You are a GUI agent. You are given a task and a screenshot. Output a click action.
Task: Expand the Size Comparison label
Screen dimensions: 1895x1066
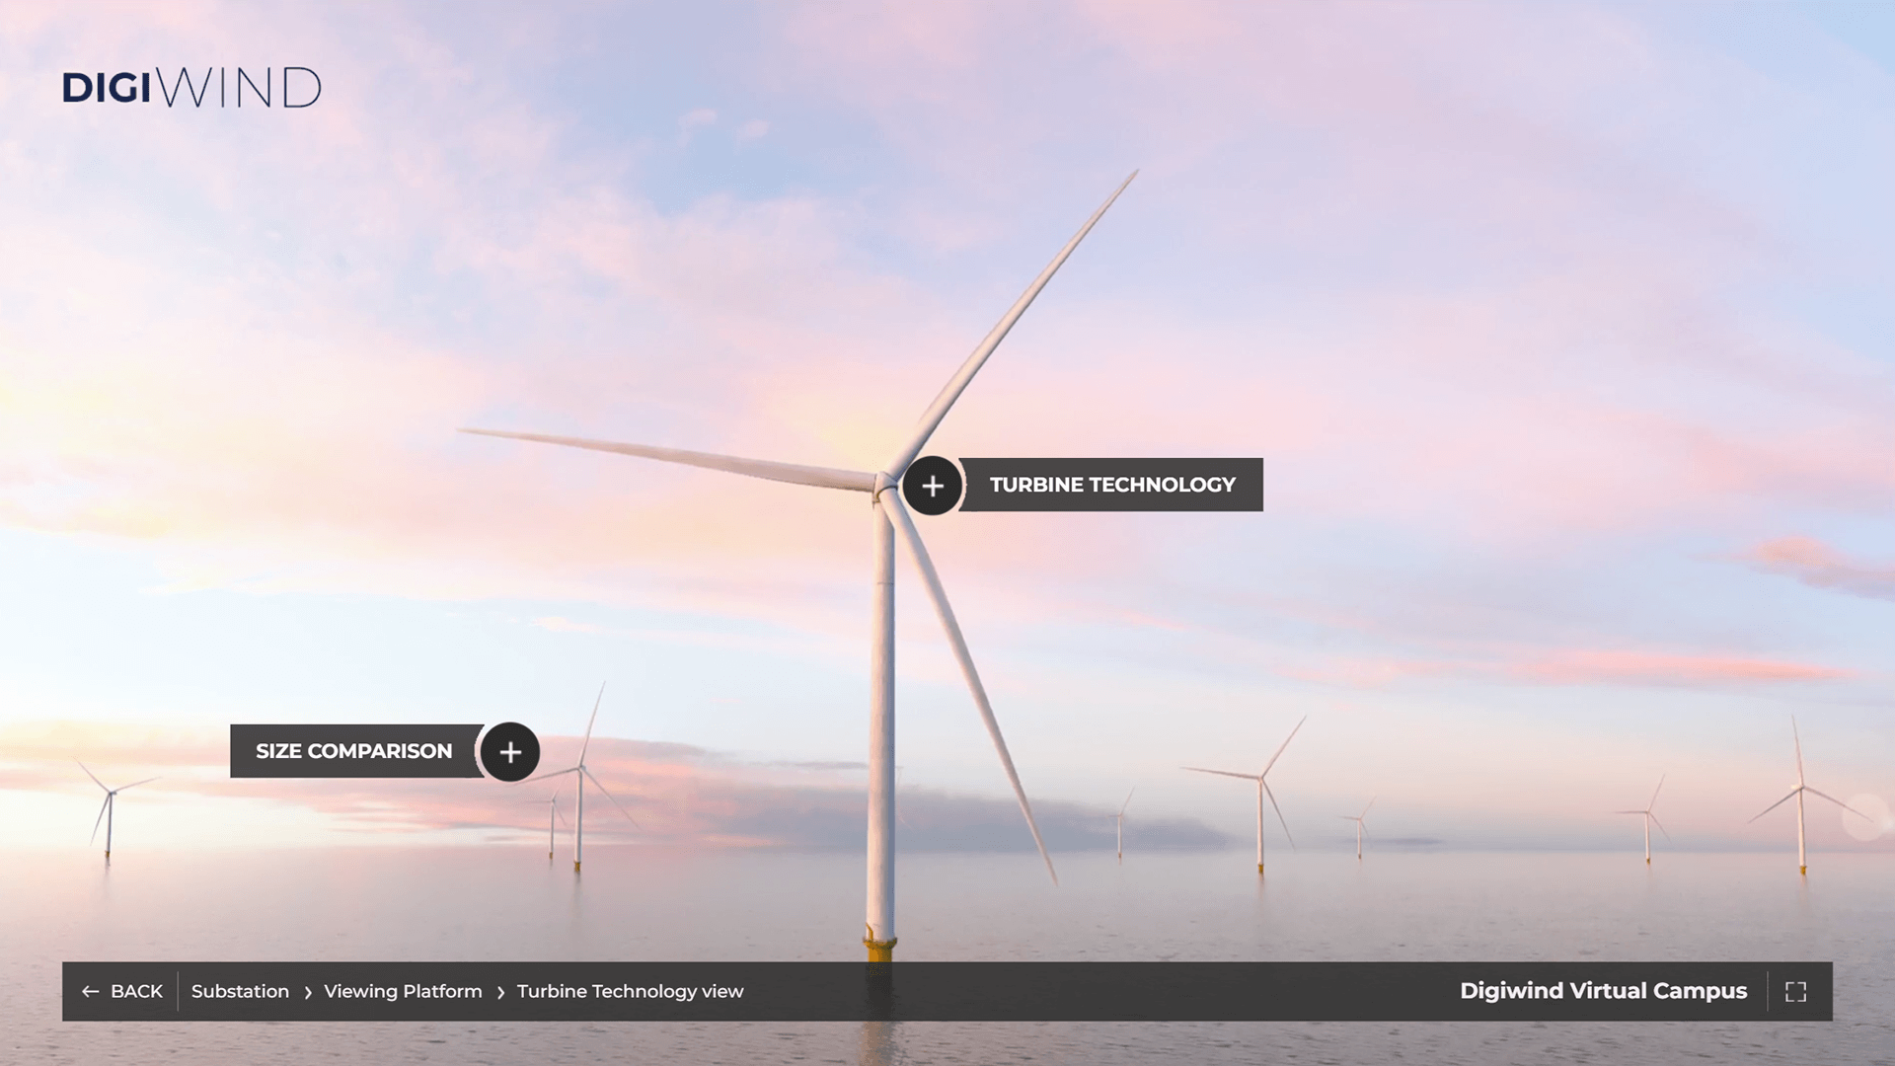pos(353,751)
